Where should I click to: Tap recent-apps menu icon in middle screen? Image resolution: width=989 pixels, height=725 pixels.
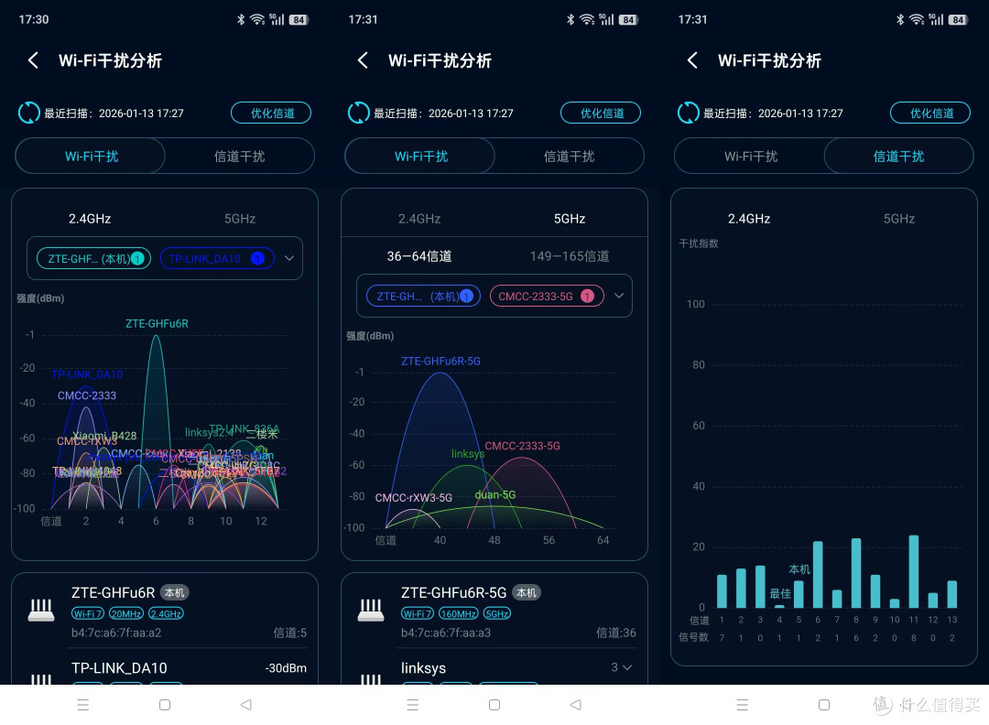pos(412,705)
